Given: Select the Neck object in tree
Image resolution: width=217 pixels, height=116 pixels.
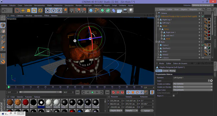Looking at the screenshot, I should (x=168, y=39).
